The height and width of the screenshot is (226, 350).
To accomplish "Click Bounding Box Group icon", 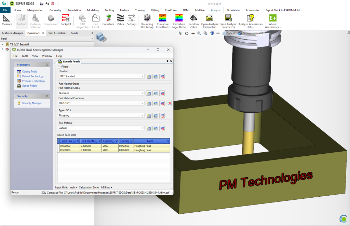I will coord(147,18).
